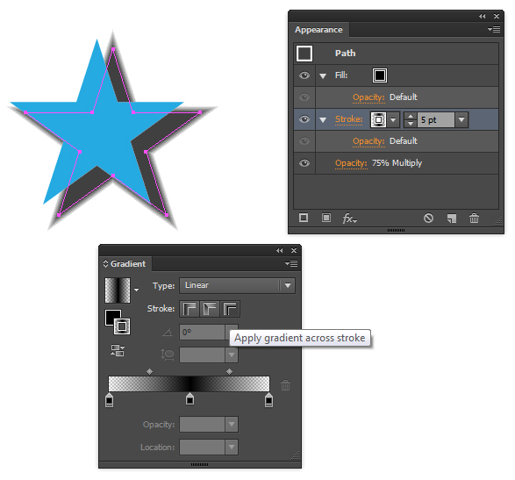Image resolution: width=515 pixels, height=480 pixels.
Task: Select the middle black gradient stop
Action: 190,399
